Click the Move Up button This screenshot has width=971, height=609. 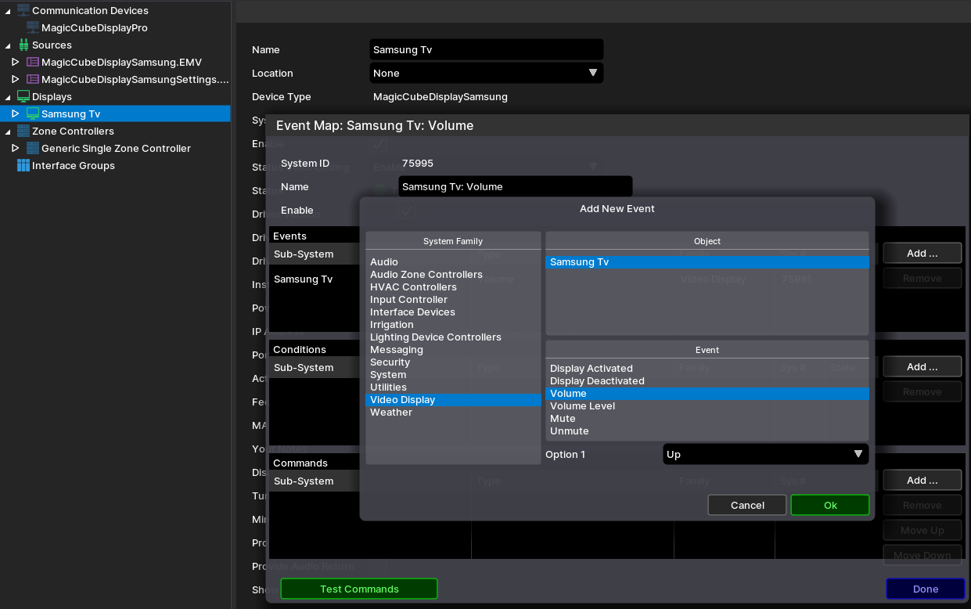922,530
